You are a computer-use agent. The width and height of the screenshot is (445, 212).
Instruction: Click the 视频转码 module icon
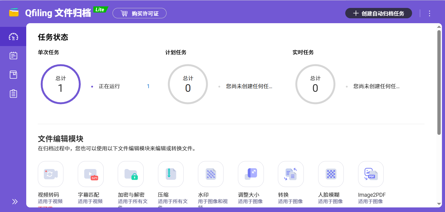(x=51, y=174)
